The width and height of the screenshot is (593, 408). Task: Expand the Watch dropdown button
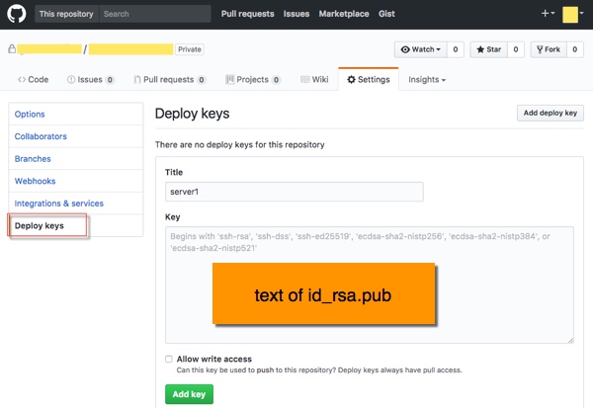click(x=421, y=49)
